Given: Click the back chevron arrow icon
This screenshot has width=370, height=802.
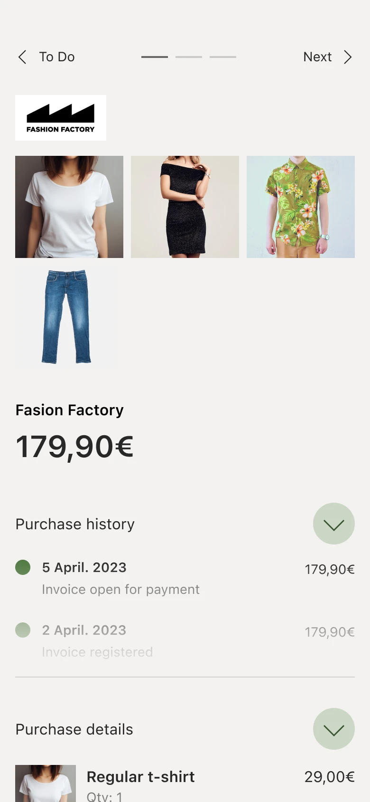Looking at the screenshot, I should coord(22,57).
